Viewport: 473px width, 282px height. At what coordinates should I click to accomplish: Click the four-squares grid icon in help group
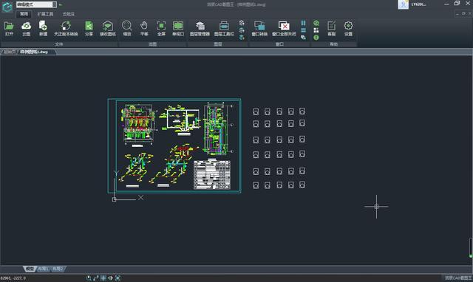click(316, 30)
